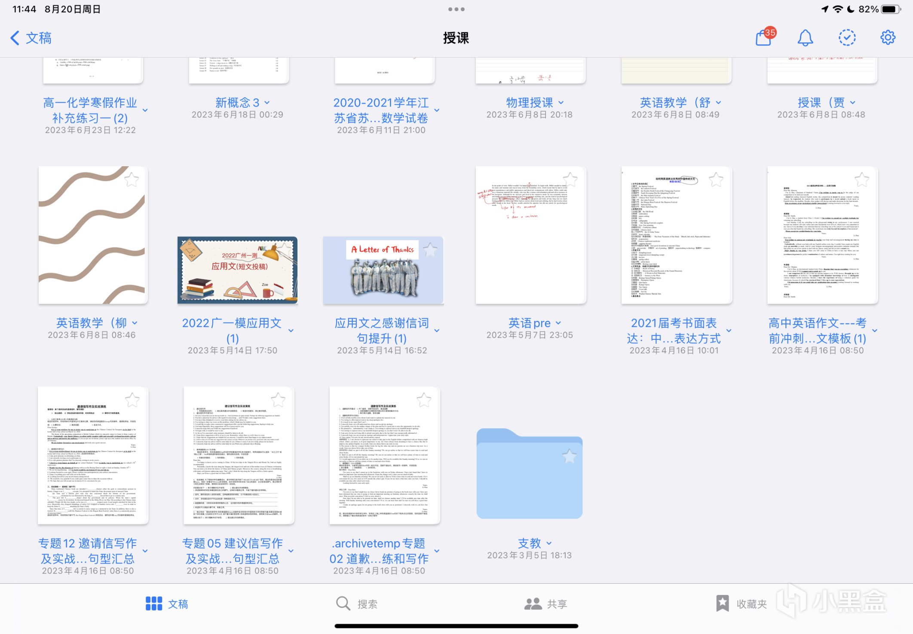This screenshot has width=913, height=634.
Task: Open 英语 pre by its title
Action: [x=530, y=323]
